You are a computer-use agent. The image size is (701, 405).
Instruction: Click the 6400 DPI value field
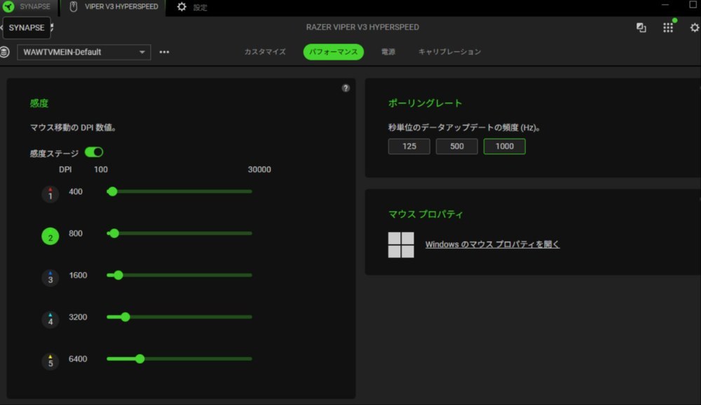[78, 359]
